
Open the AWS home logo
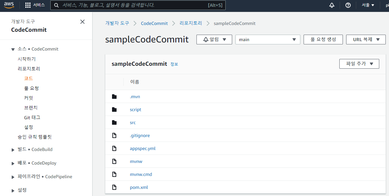point(9,5)
